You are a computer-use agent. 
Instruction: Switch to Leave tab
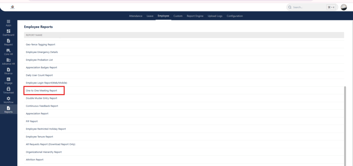pos(150,16)
